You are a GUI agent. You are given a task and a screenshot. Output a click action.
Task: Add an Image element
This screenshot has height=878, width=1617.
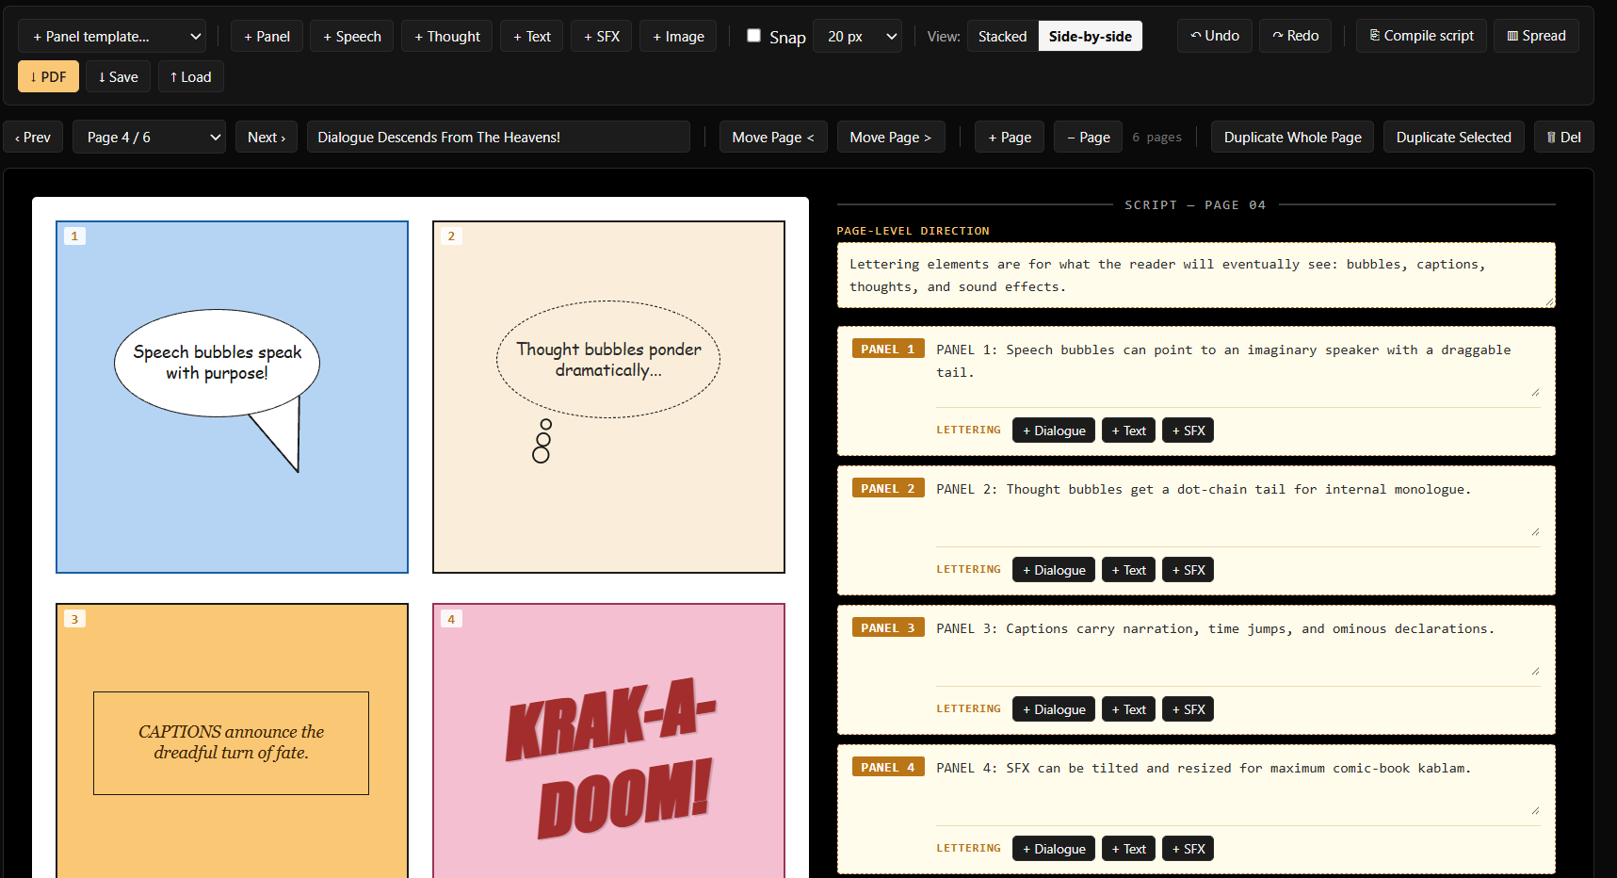pyautogui.click(x=678, y=36)
